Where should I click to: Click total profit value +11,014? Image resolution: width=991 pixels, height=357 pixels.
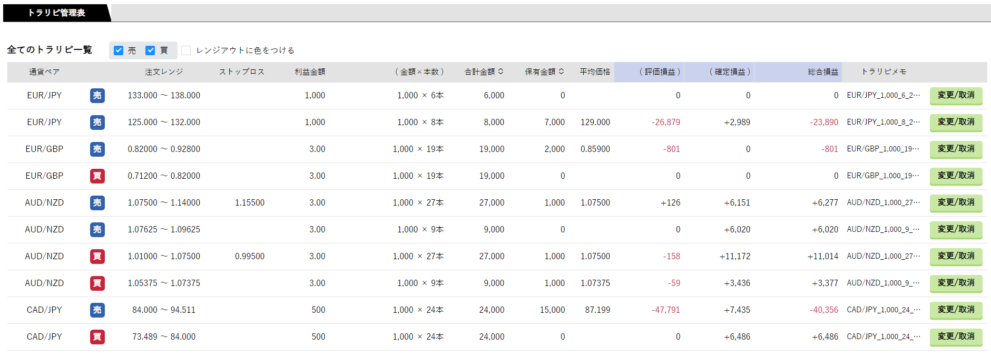[x=823, y=257]
